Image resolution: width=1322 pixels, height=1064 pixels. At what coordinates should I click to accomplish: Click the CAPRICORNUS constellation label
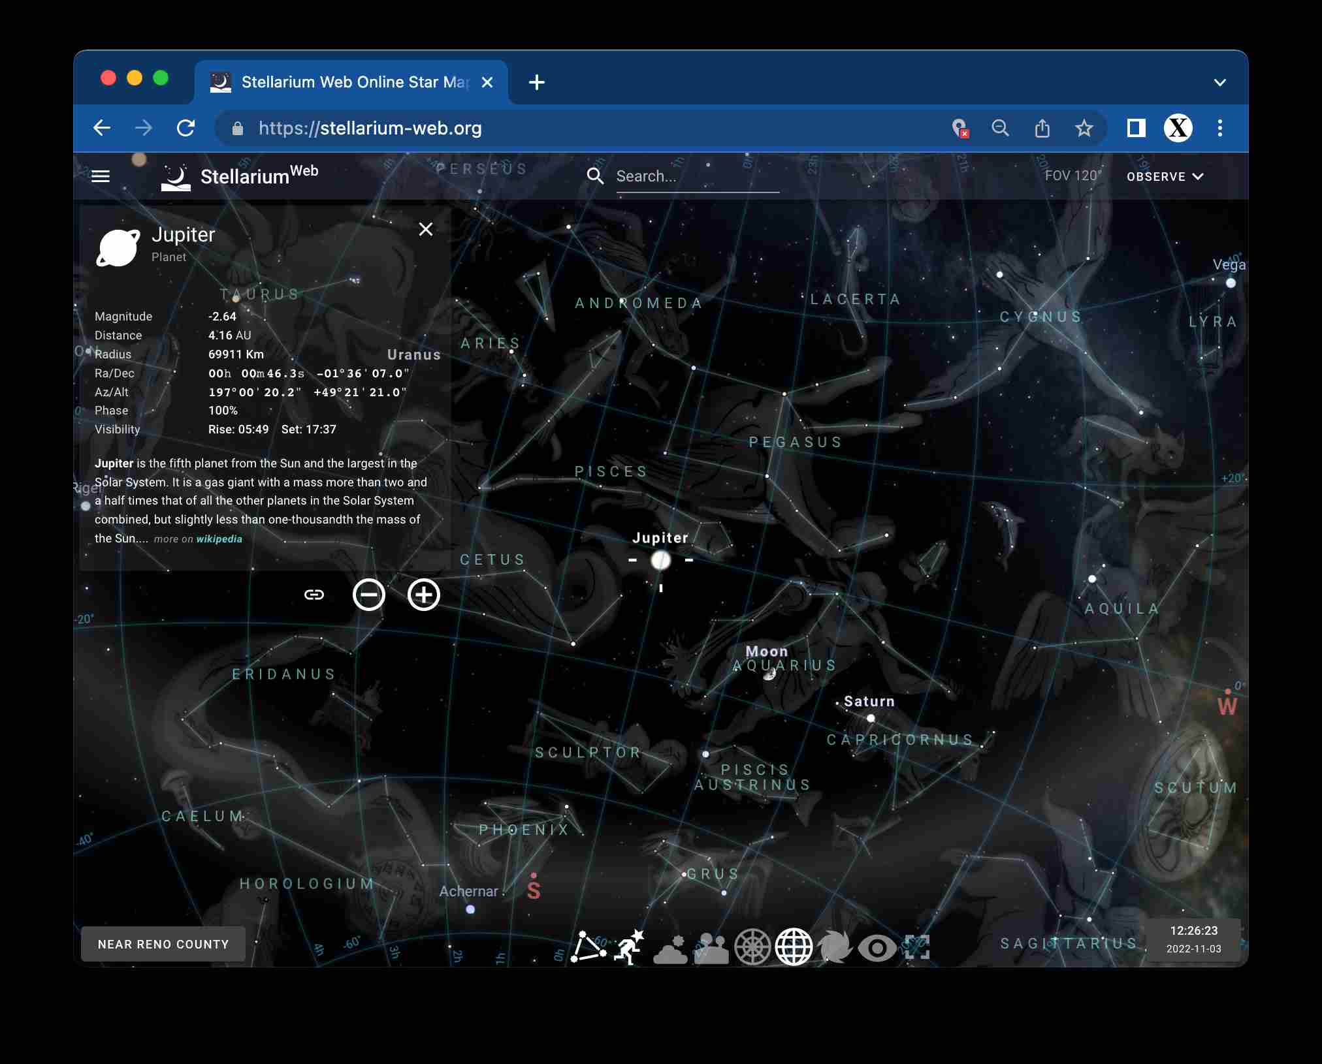tap(901, 740)
